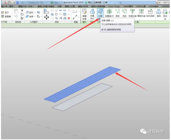Switch to the isBIM土建 tab
This screenshot has height=140, width=171.
coord(141,7)
